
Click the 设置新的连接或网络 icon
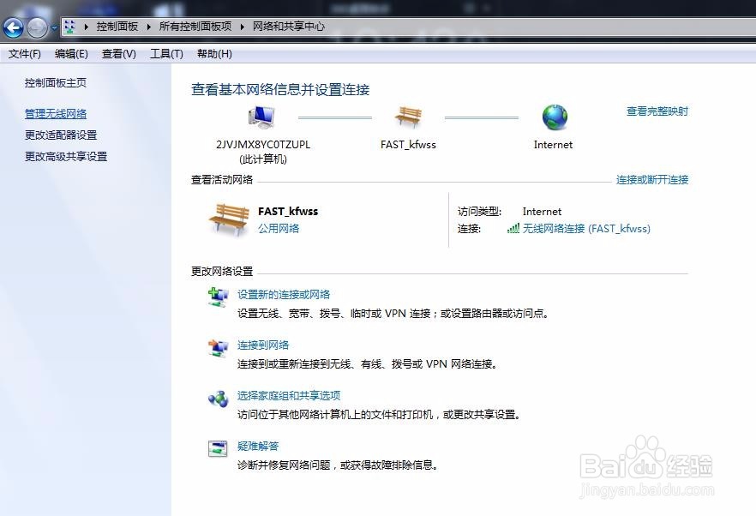coord(218,297)
